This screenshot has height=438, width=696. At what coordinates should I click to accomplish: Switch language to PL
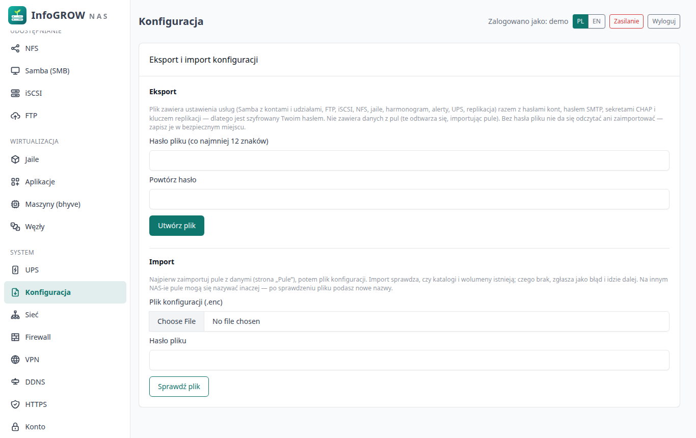pyautogui.click(x=580, y=21)
